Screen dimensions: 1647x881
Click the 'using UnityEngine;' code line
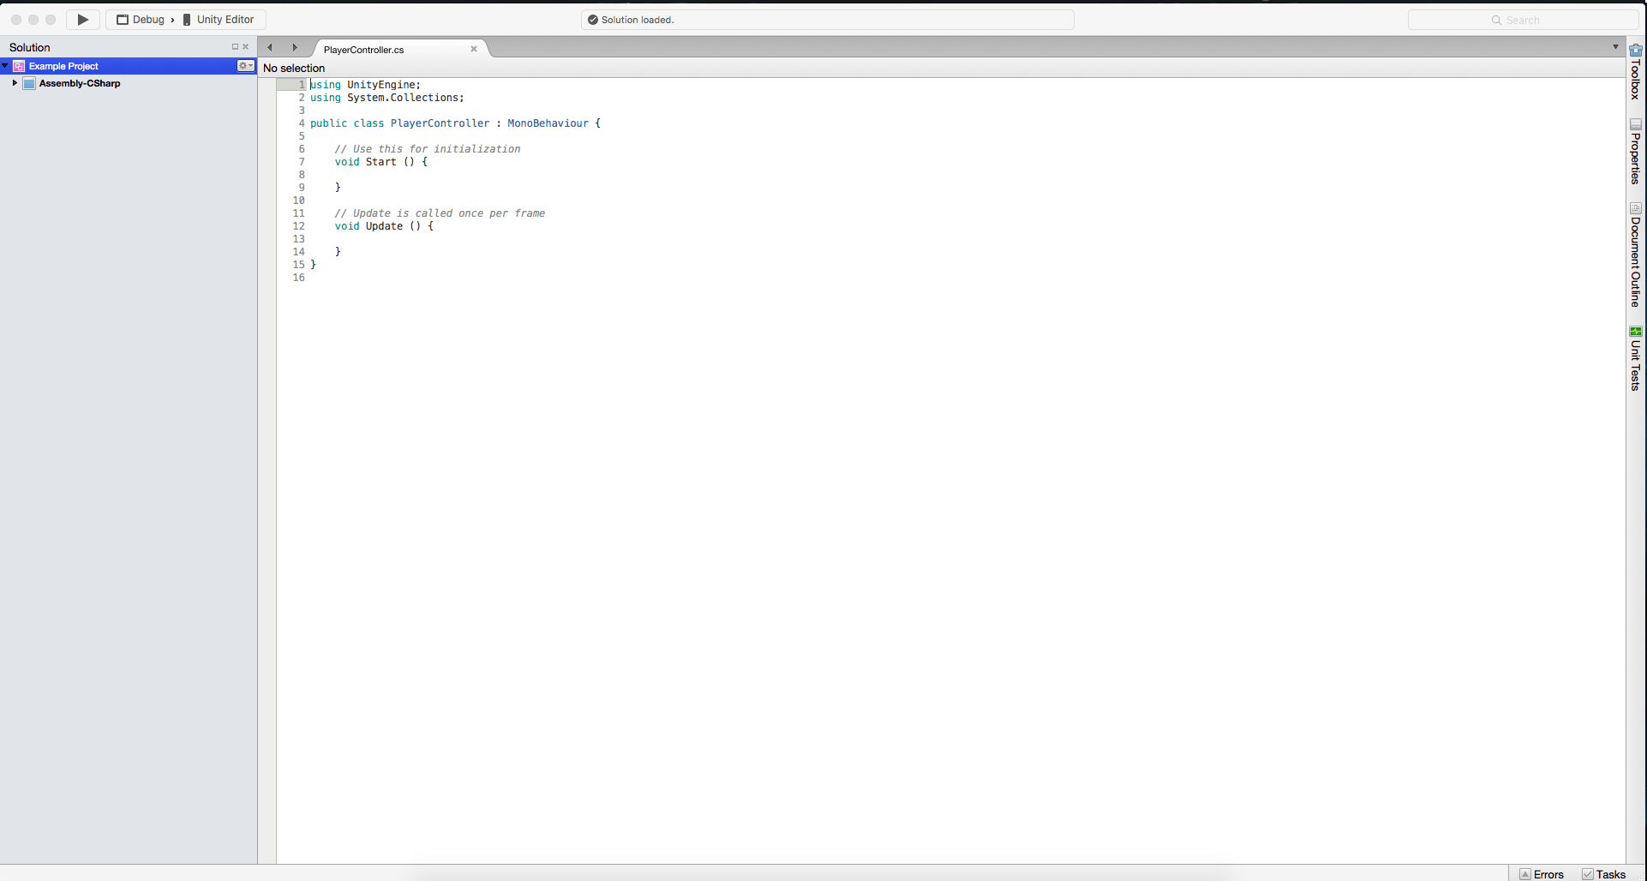366,85
